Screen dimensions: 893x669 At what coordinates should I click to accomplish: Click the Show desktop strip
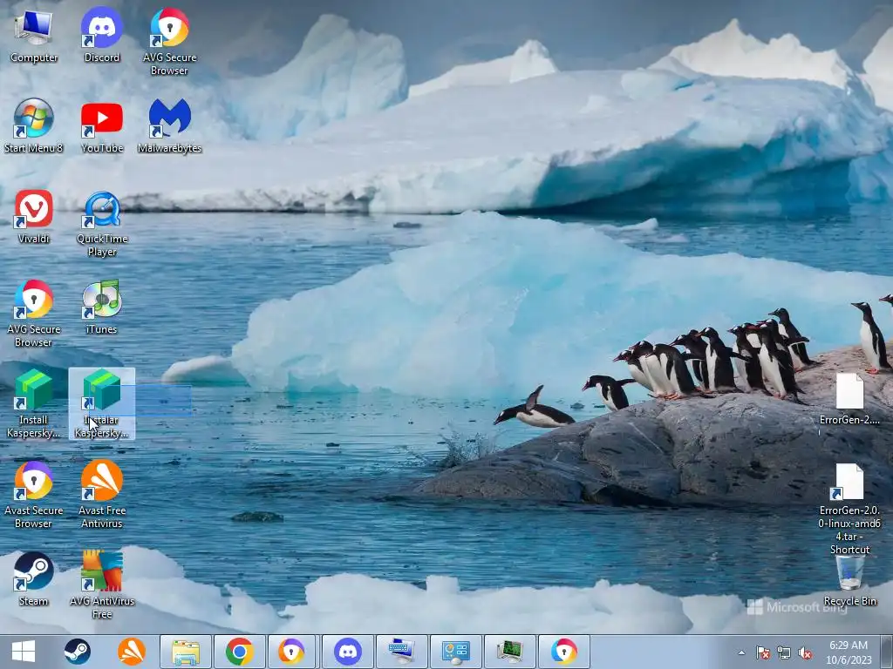coord(886,652)
